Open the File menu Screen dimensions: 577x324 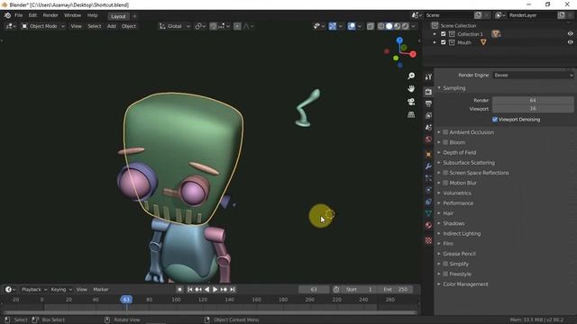tap(18, 15)
